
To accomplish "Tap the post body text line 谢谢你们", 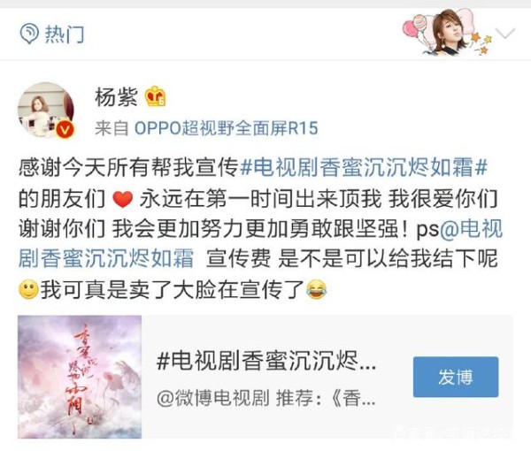I will click(x=62, y=229).
